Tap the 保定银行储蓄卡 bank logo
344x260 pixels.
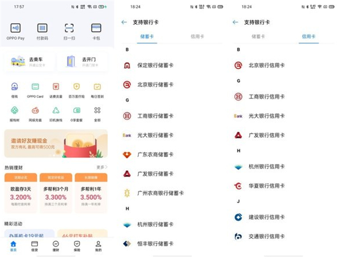127,65
